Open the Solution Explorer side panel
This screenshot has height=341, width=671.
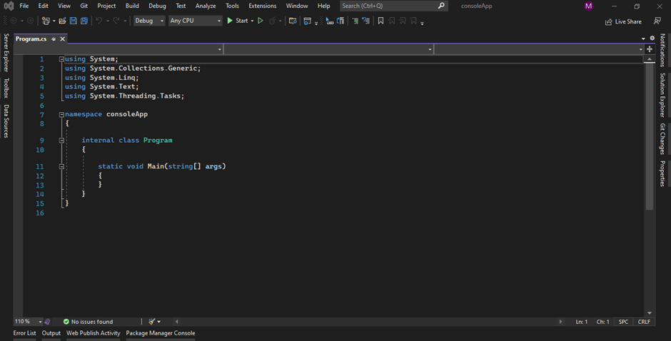pyautogui.click(x=662, y=94)
